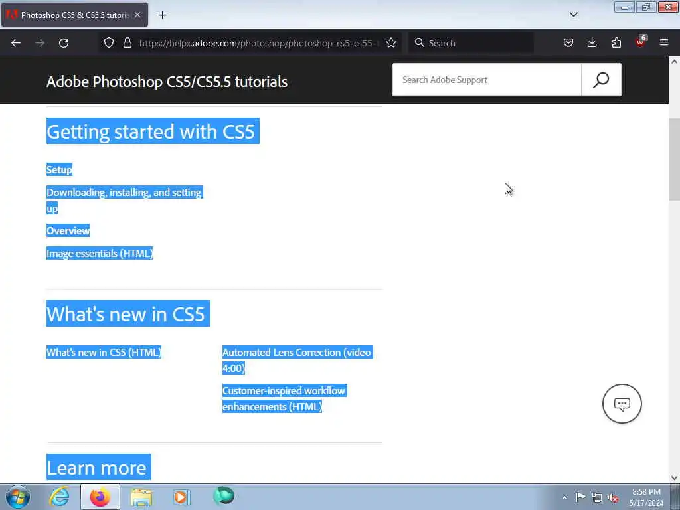
Task: View site security via the padlock icon
Action: coord(127,43)
